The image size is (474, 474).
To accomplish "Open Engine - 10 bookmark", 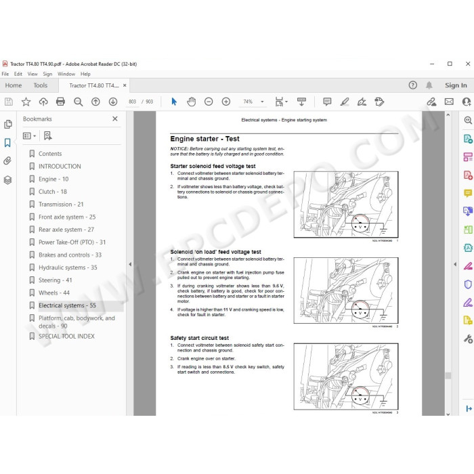I will click(53, 179).
